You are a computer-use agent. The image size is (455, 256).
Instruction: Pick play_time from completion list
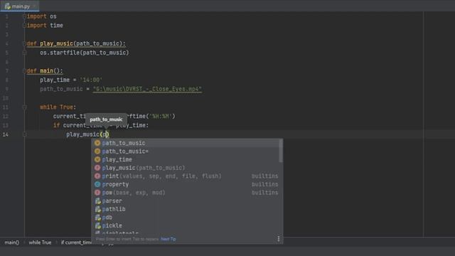(186, 159)
